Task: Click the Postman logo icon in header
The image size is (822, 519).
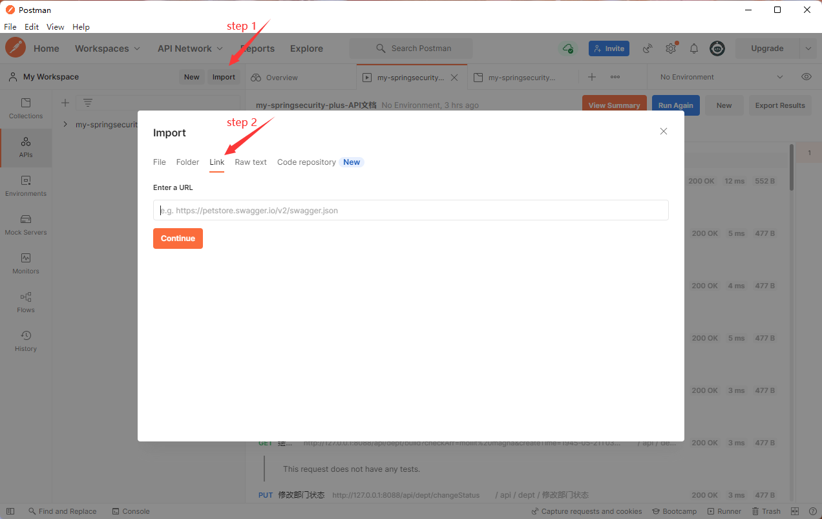Action: [x=16, y=48]
